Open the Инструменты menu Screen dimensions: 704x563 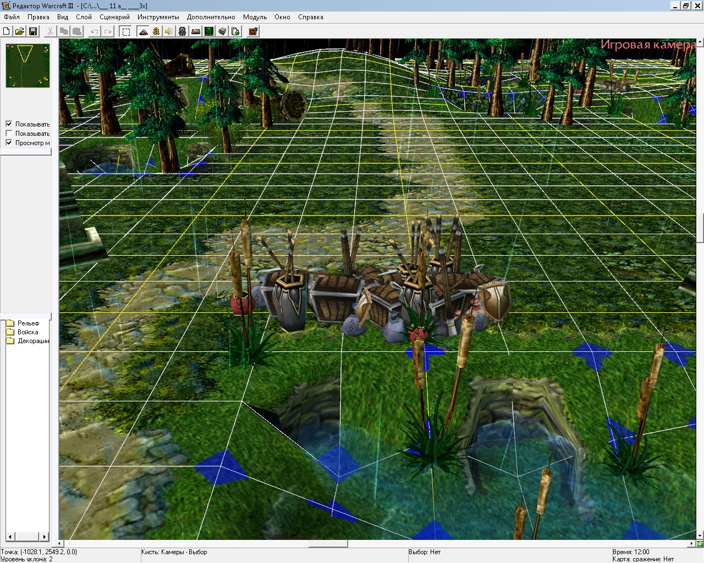(x=158, y=17)
